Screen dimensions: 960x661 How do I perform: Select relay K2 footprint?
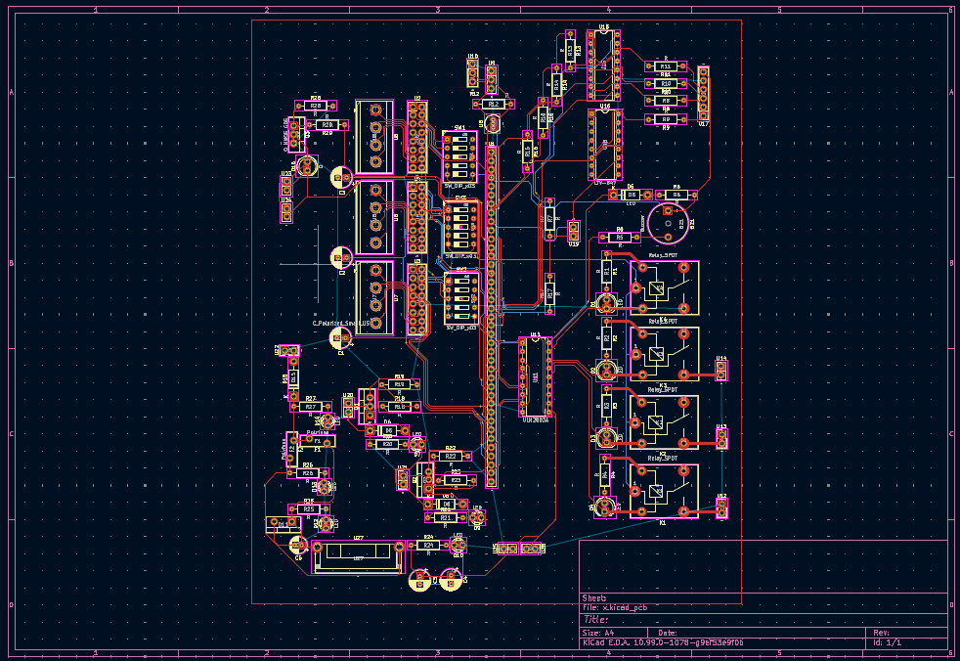point(665,421)
